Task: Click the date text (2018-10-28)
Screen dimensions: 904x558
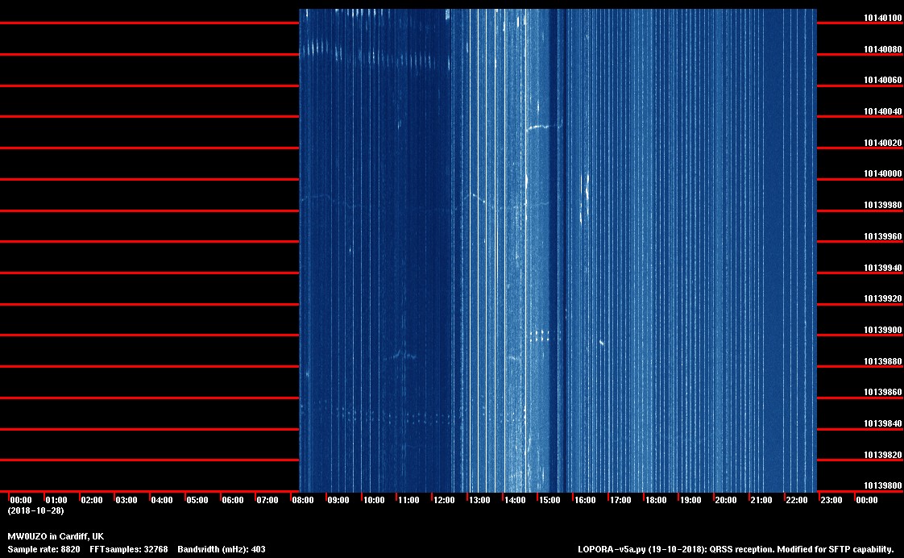Action: coord(36,511)
